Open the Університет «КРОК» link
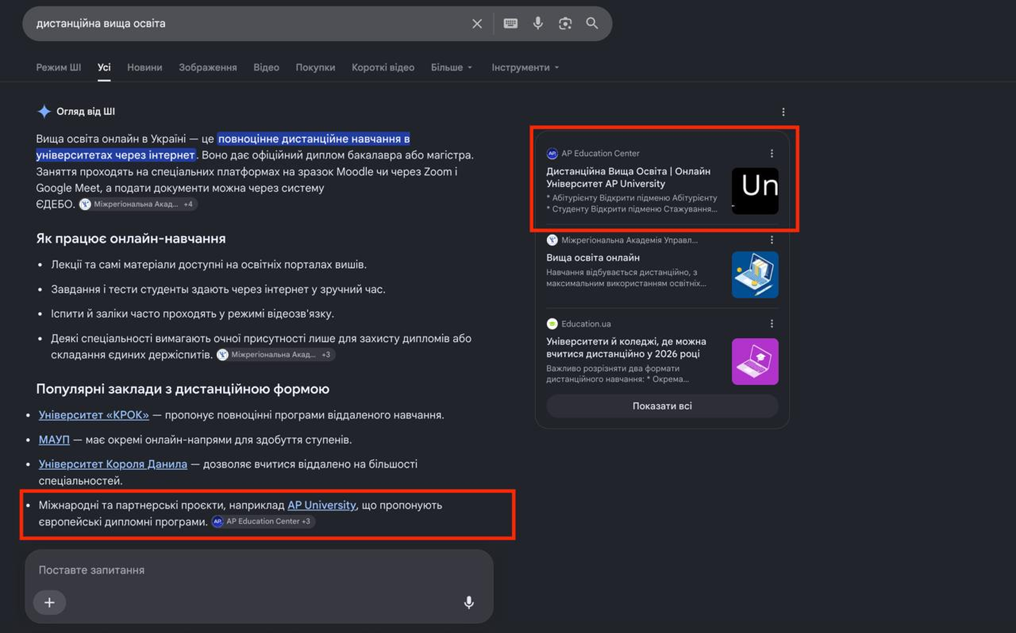The width and height of the screenshot is (1016, 633). (94, 415)
